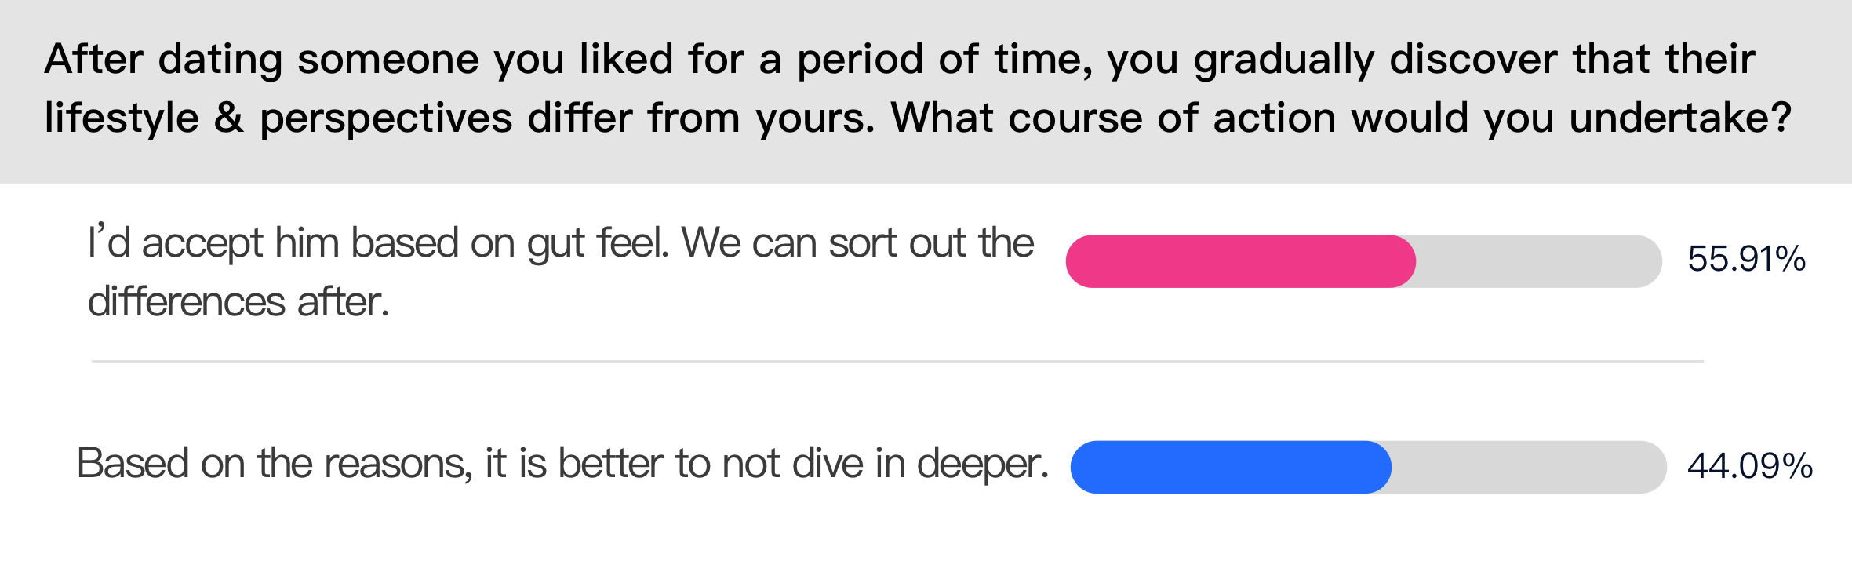Screen dimensions: 1852x565
Task: Click the right rounded end of second gray track
Action: (x=1654, y=467)
